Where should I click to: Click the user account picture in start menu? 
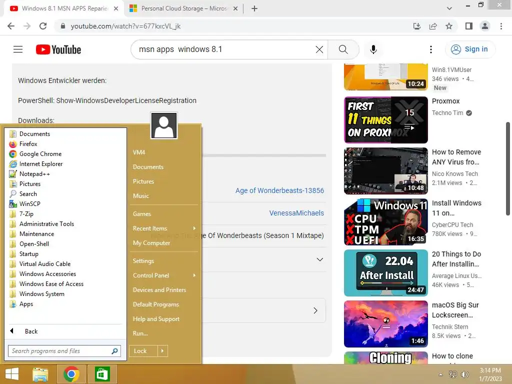tap(164, 125)
